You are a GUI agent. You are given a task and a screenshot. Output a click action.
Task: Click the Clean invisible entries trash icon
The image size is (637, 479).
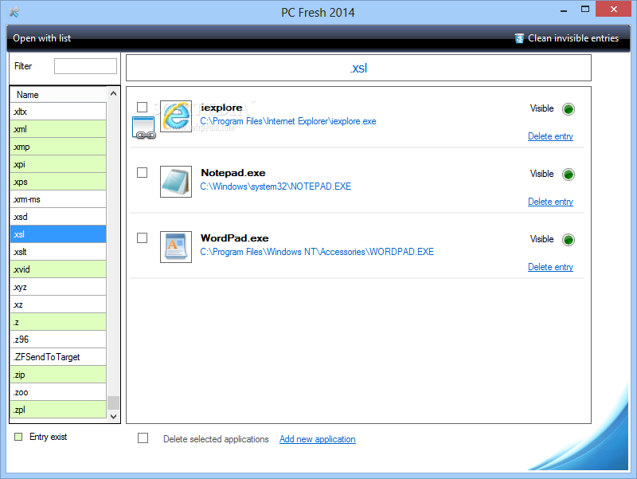[519, 38]
